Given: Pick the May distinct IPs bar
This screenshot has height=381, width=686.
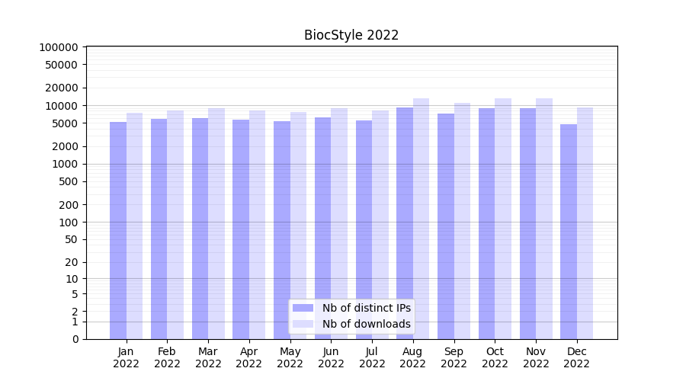Looking at the screenshot, I should click(x=282, y=230).
